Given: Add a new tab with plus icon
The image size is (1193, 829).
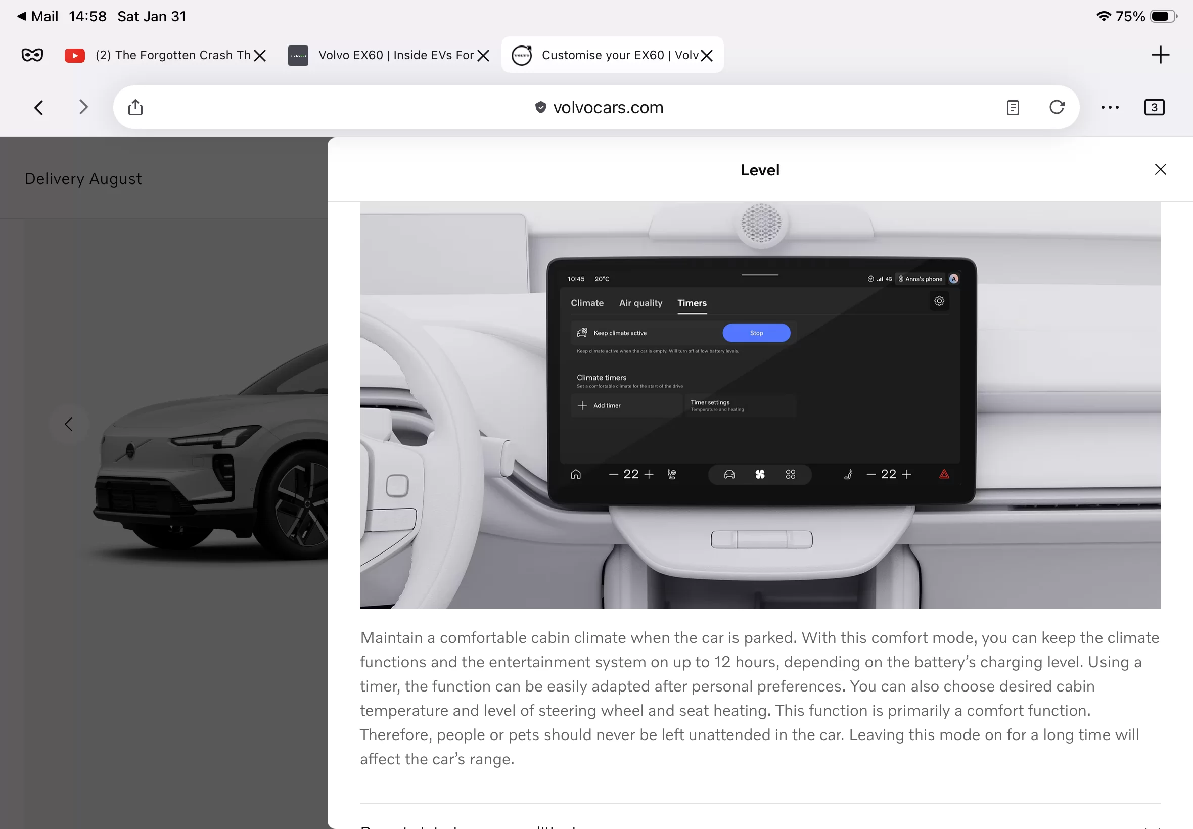Looking at the screenshot, I should [1160, 55].
